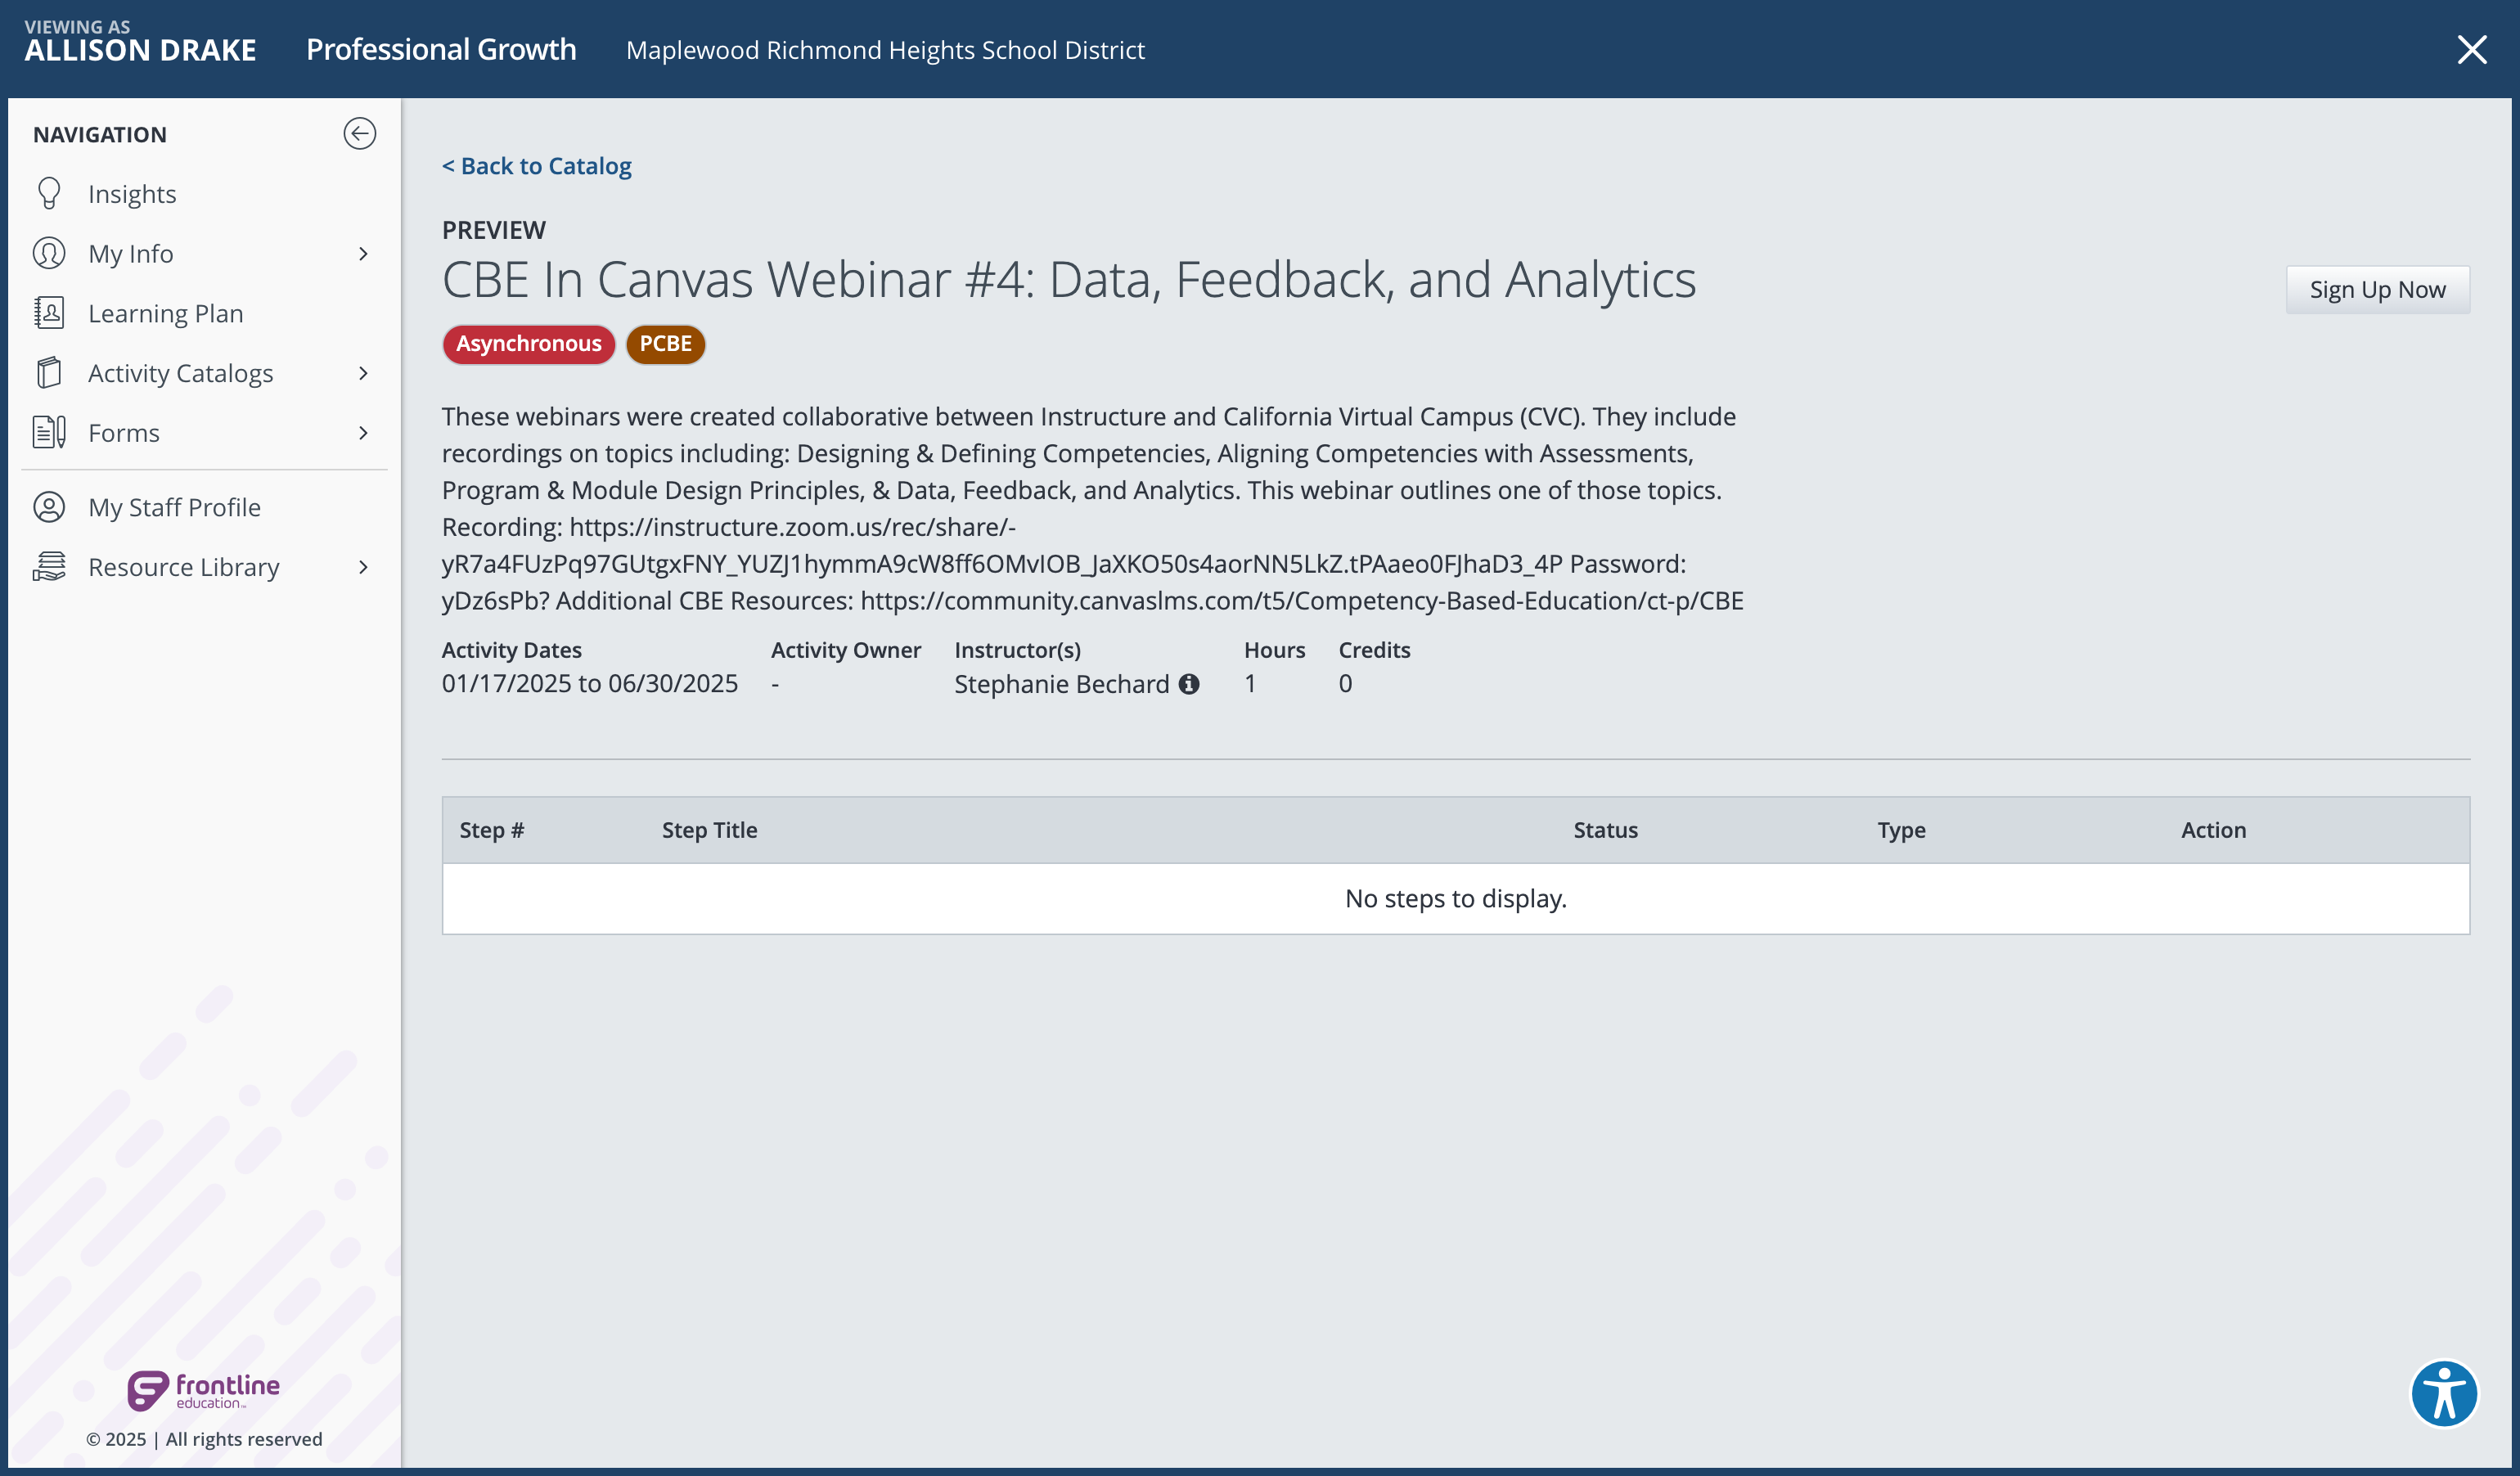Click the 'No steps to display.' message
Screen dimensions: 2520x1476
click(1455, 898)
